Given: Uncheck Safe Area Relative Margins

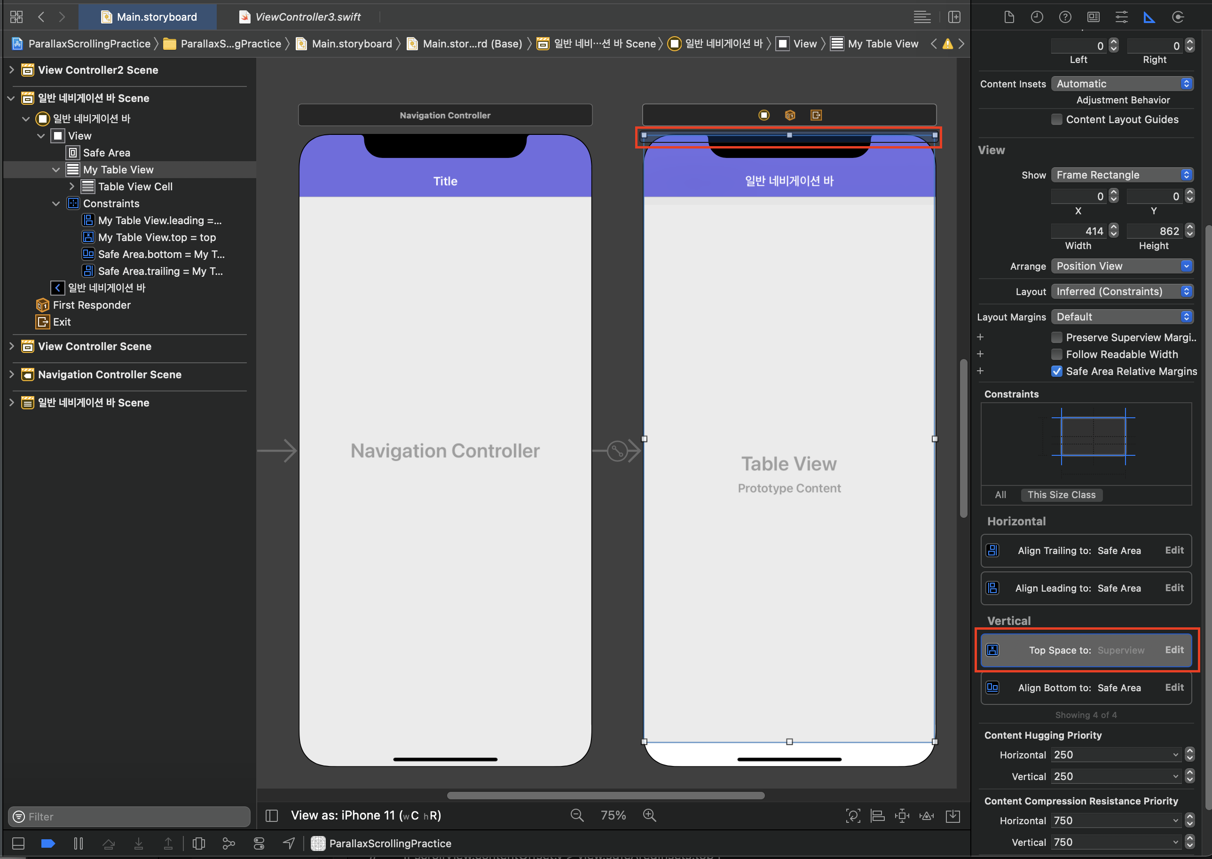Looking at the screenshot, I should coord(1056,371).
